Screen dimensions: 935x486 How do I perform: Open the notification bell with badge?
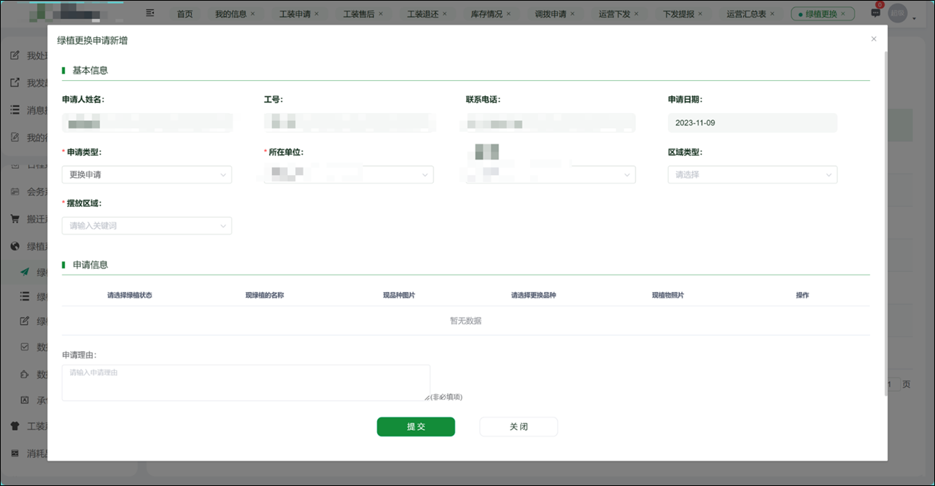[874, 12]
